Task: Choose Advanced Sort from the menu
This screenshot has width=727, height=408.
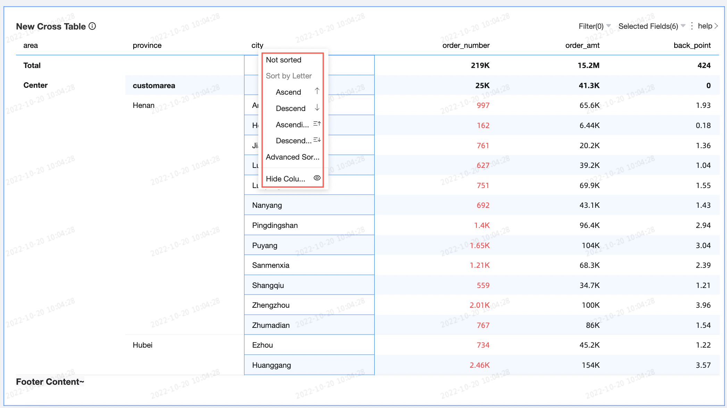Action: (x=292, y=157)
